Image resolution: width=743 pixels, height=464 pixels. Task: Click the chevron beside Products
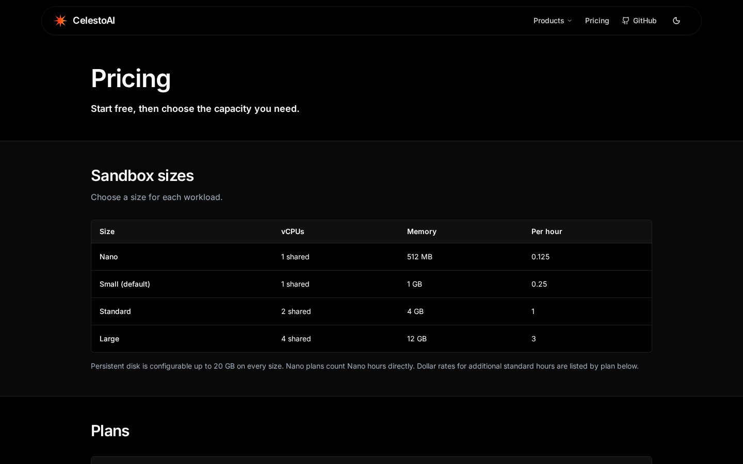click(x=570, y=21)
